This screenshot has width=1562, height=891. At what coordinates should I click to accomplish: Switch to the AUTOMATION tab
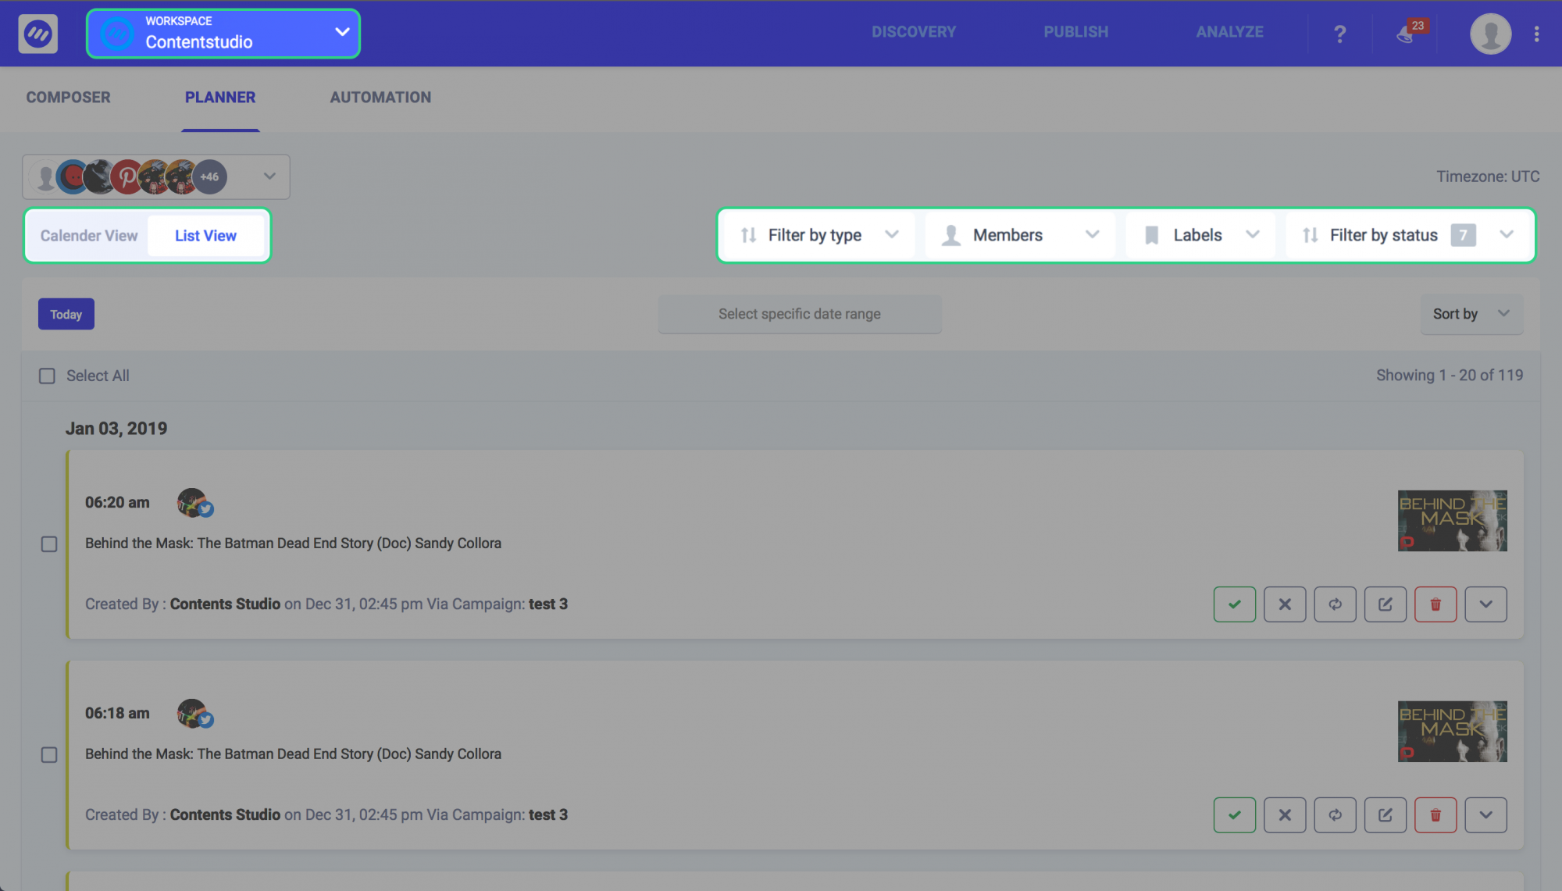tap(380, 97)
